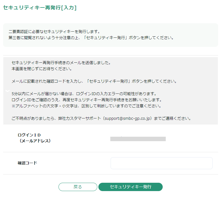Click the support@smbc-gp.co.jp email text
Image resolution: width=222 pixels, height=198 pixels.
tap(127, 118)
